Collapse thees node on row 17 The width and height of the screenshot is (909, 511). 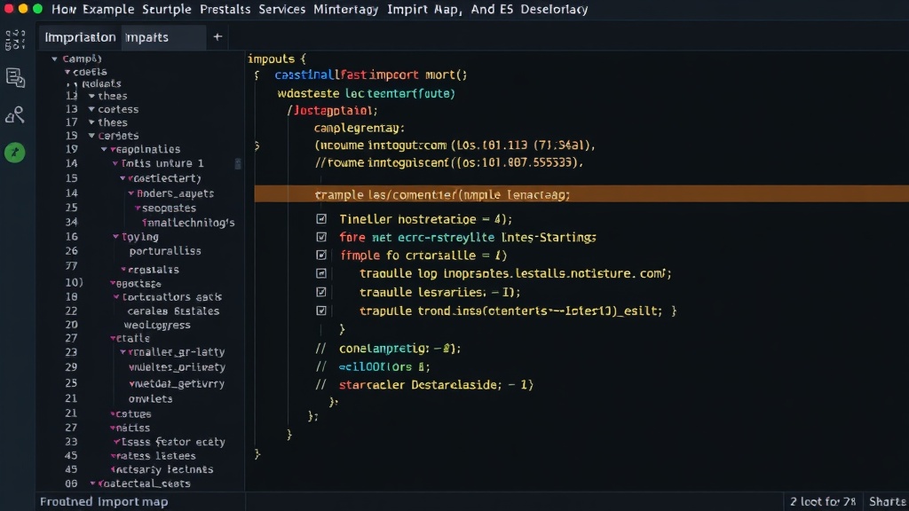point(91,122)
